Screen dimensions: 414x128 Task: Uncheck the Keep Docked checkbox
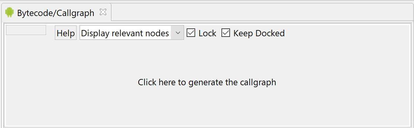coord(226,33)
